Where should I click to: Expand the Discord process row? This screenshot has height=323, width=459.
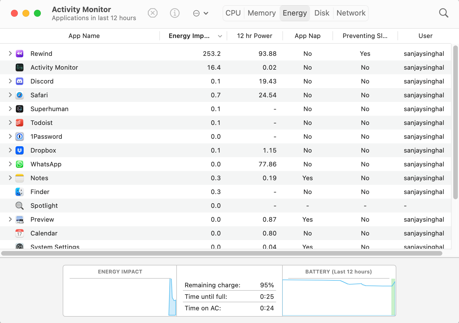[x=10, y=81]
